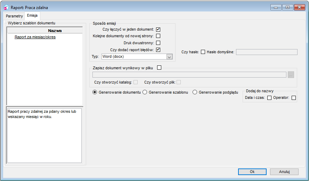
Task: Enable the Czy hasło checkbox
Action: [203, 52]
